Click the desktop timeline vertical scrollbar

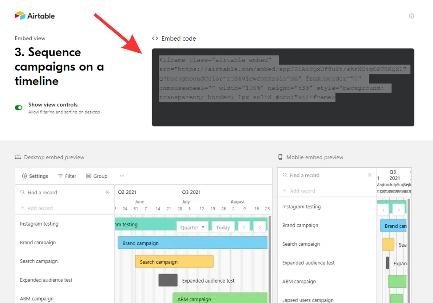[270, 260]
